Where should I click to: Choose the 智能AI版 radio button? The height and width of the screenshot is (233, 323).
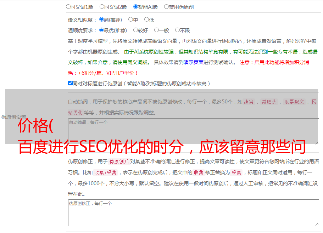[x=135, y=7]
